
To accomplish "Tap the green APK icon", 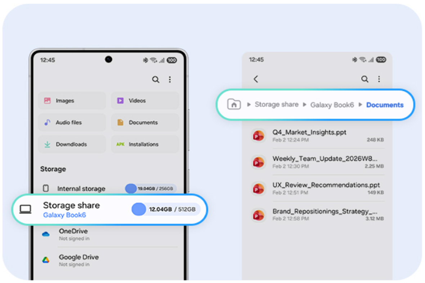I will (120, 144).
